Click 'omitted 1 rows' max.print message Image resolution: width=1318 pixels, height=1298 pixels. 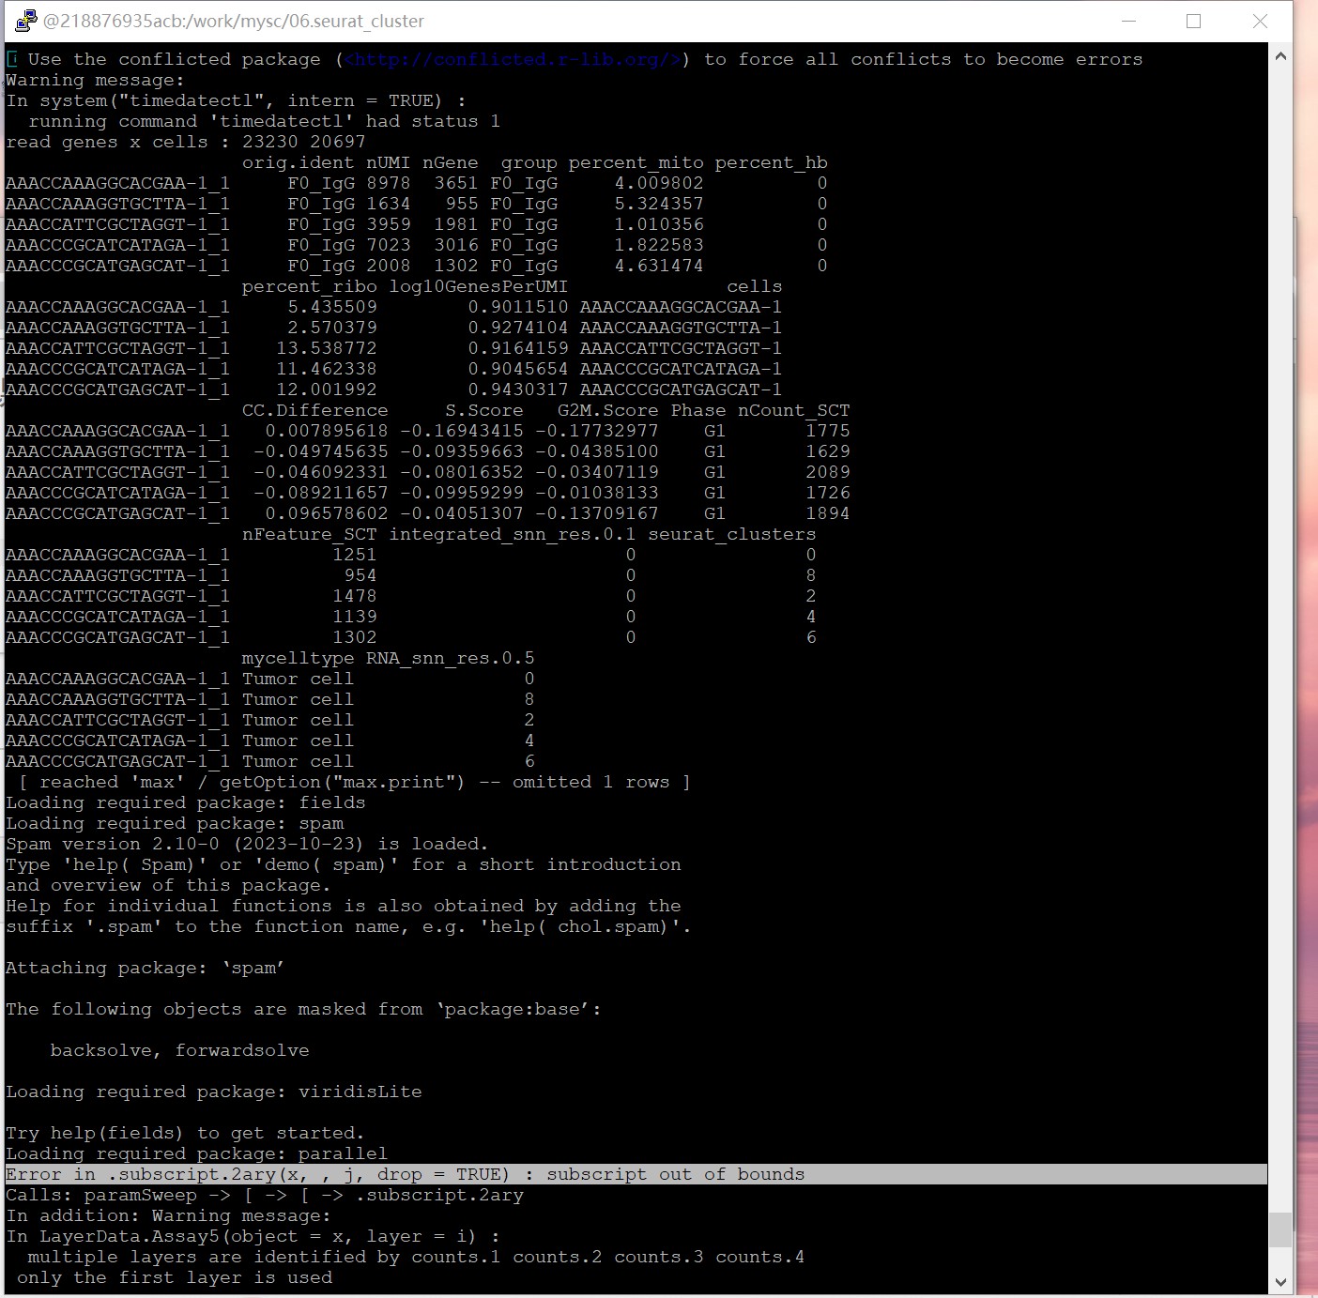coord(355,782)
